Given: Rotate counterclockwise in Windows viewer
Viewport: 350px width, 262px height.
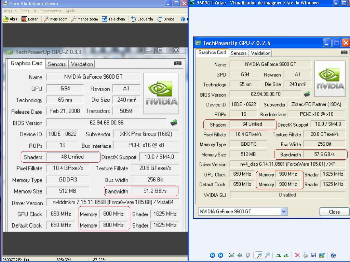Looking at the screenshot, I should (286, 255).
